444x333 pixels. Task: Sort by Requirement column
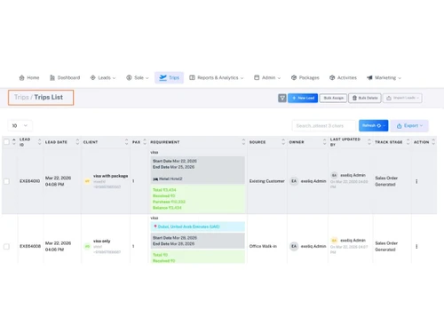[x=243, y=142]
